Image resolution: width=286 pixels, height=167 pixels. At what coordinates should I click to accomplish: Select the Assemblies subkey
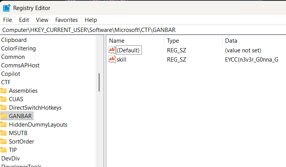click(x=23, y=90)
